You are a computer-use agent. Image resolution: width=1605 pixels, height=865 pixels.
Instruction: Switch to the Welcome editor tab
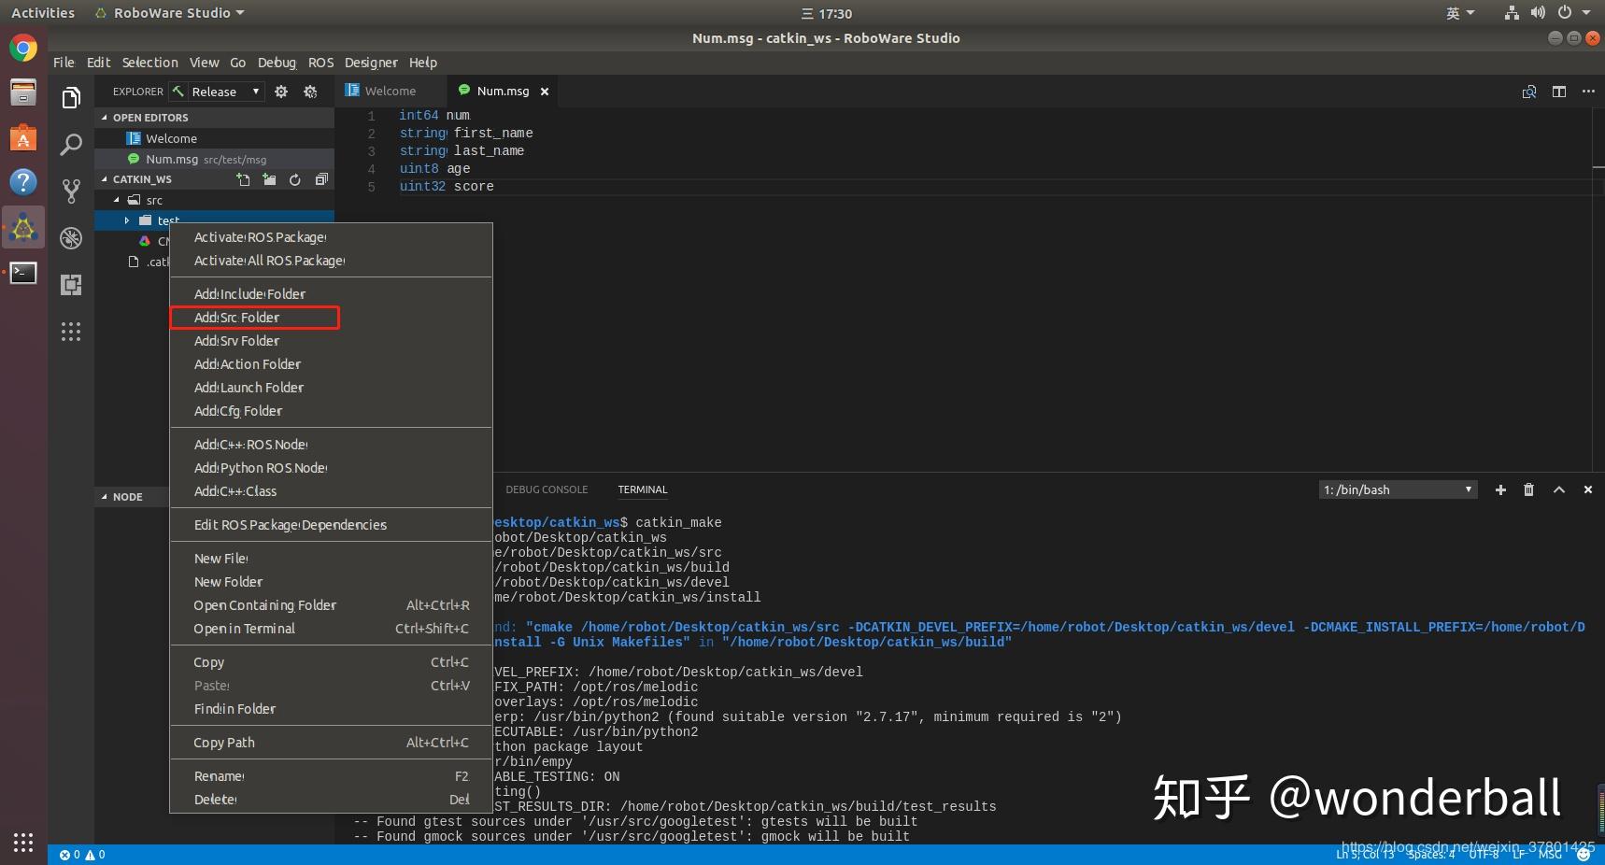(x=390, y=91)
